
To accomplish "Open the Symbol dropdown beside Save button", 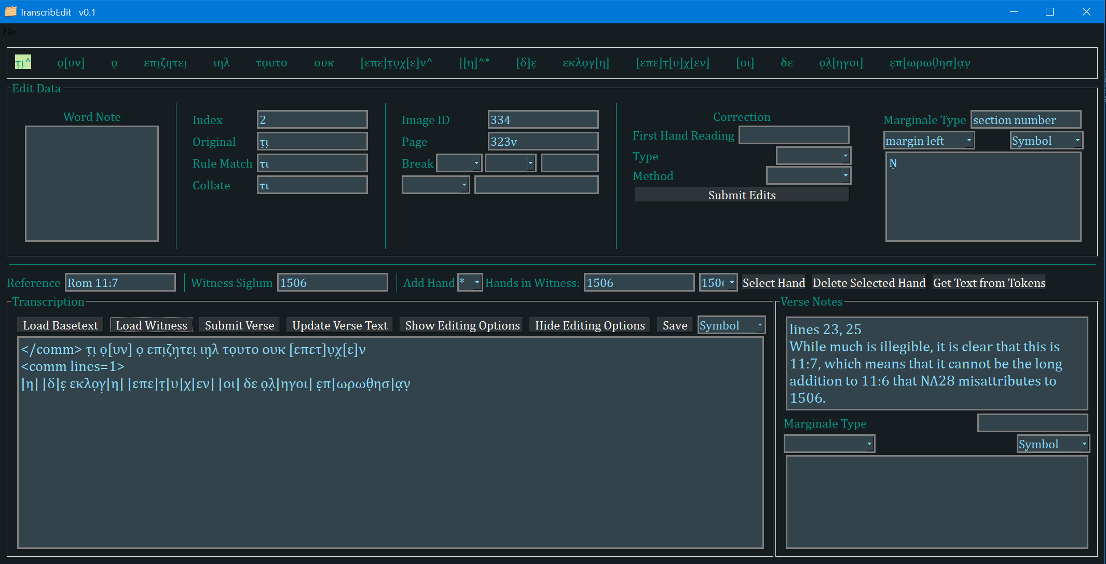I will 759,325.
